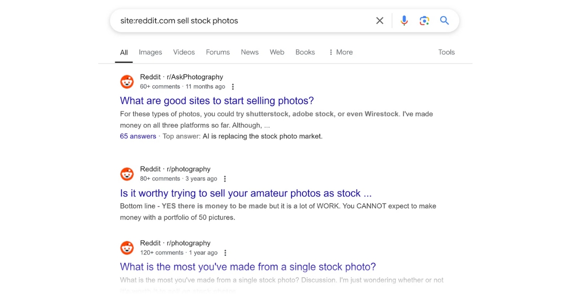
Task: Click Reddit logo beside 3 years ago result
Action: click(127, 174)
